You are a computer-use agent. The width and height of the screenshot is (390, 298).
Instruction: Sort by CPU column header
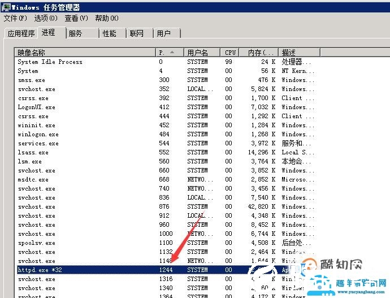(x=229, y=53)
